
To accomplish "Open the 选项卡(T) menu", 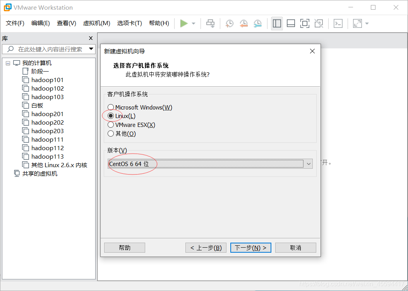I will tap(129, 23).
